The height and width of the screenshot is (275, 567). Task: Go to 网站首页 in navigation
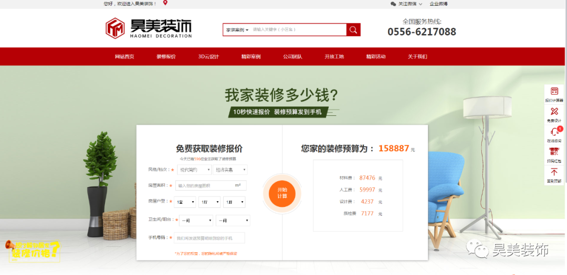124,57
